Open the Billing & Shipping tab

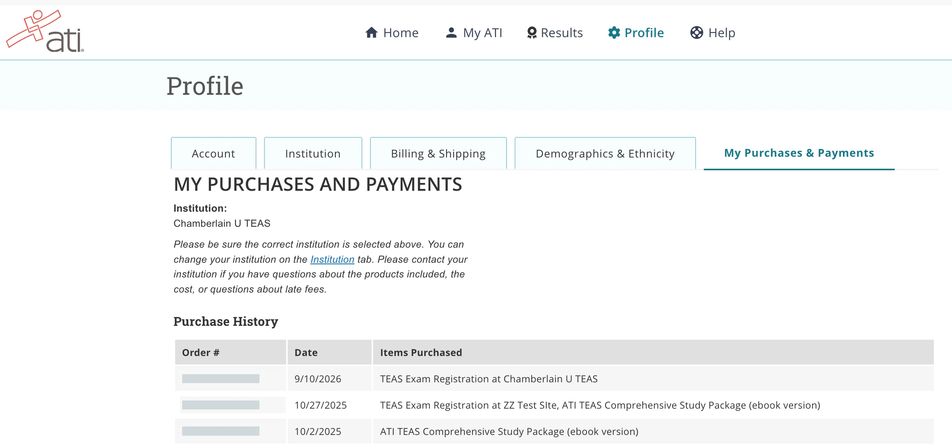(x=438, y=153)
